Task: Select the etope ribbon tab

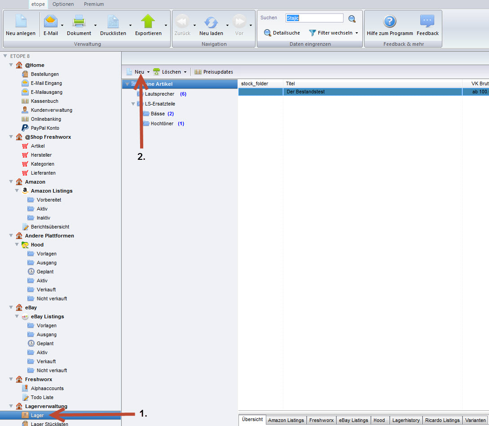Action: click(38, 4)
